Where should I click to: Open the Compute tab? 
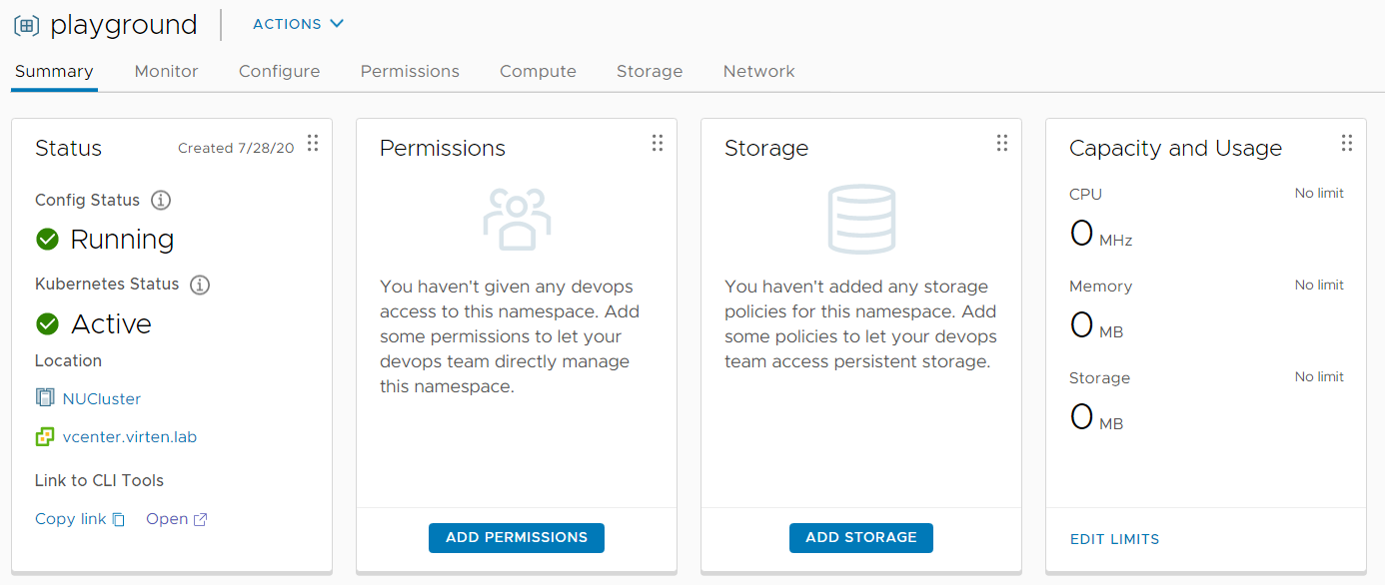coord(538,71)
